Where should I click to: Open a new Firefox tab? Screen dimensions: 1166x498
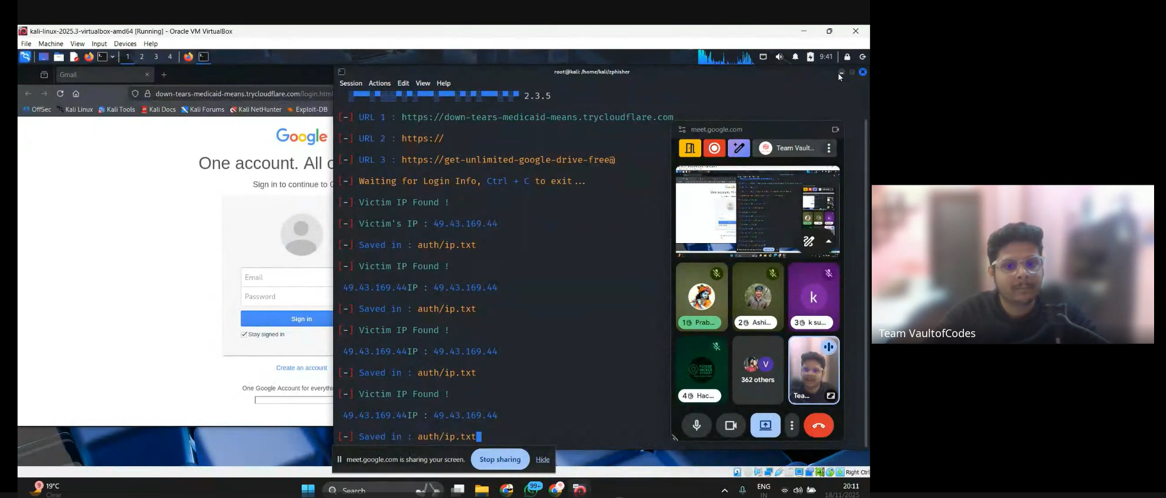pyautogui.click(x=164, y=75)
